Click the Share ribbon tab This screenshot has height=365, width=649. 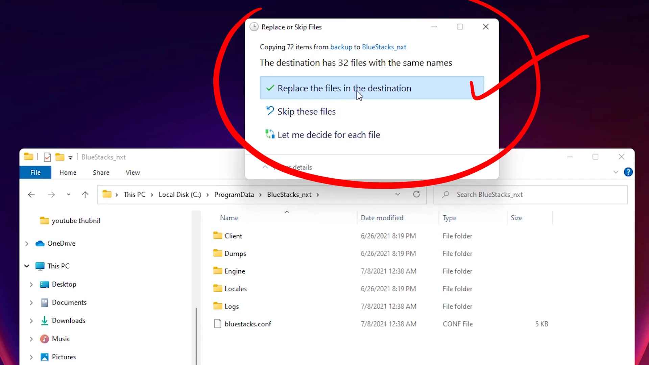pos(100,172)
